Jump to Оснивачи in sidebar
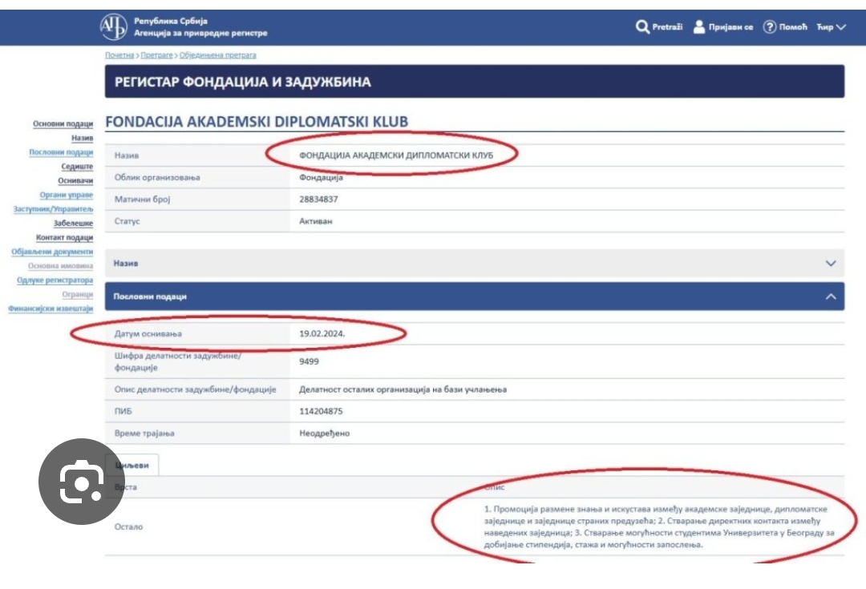 click(x=75, y=180)
